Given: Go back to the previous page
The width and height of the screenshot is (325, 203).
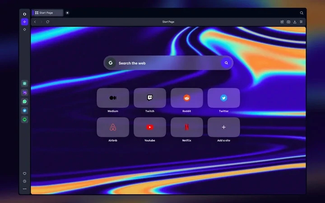Looking at the screenshot, I should [x=35, y=22].
